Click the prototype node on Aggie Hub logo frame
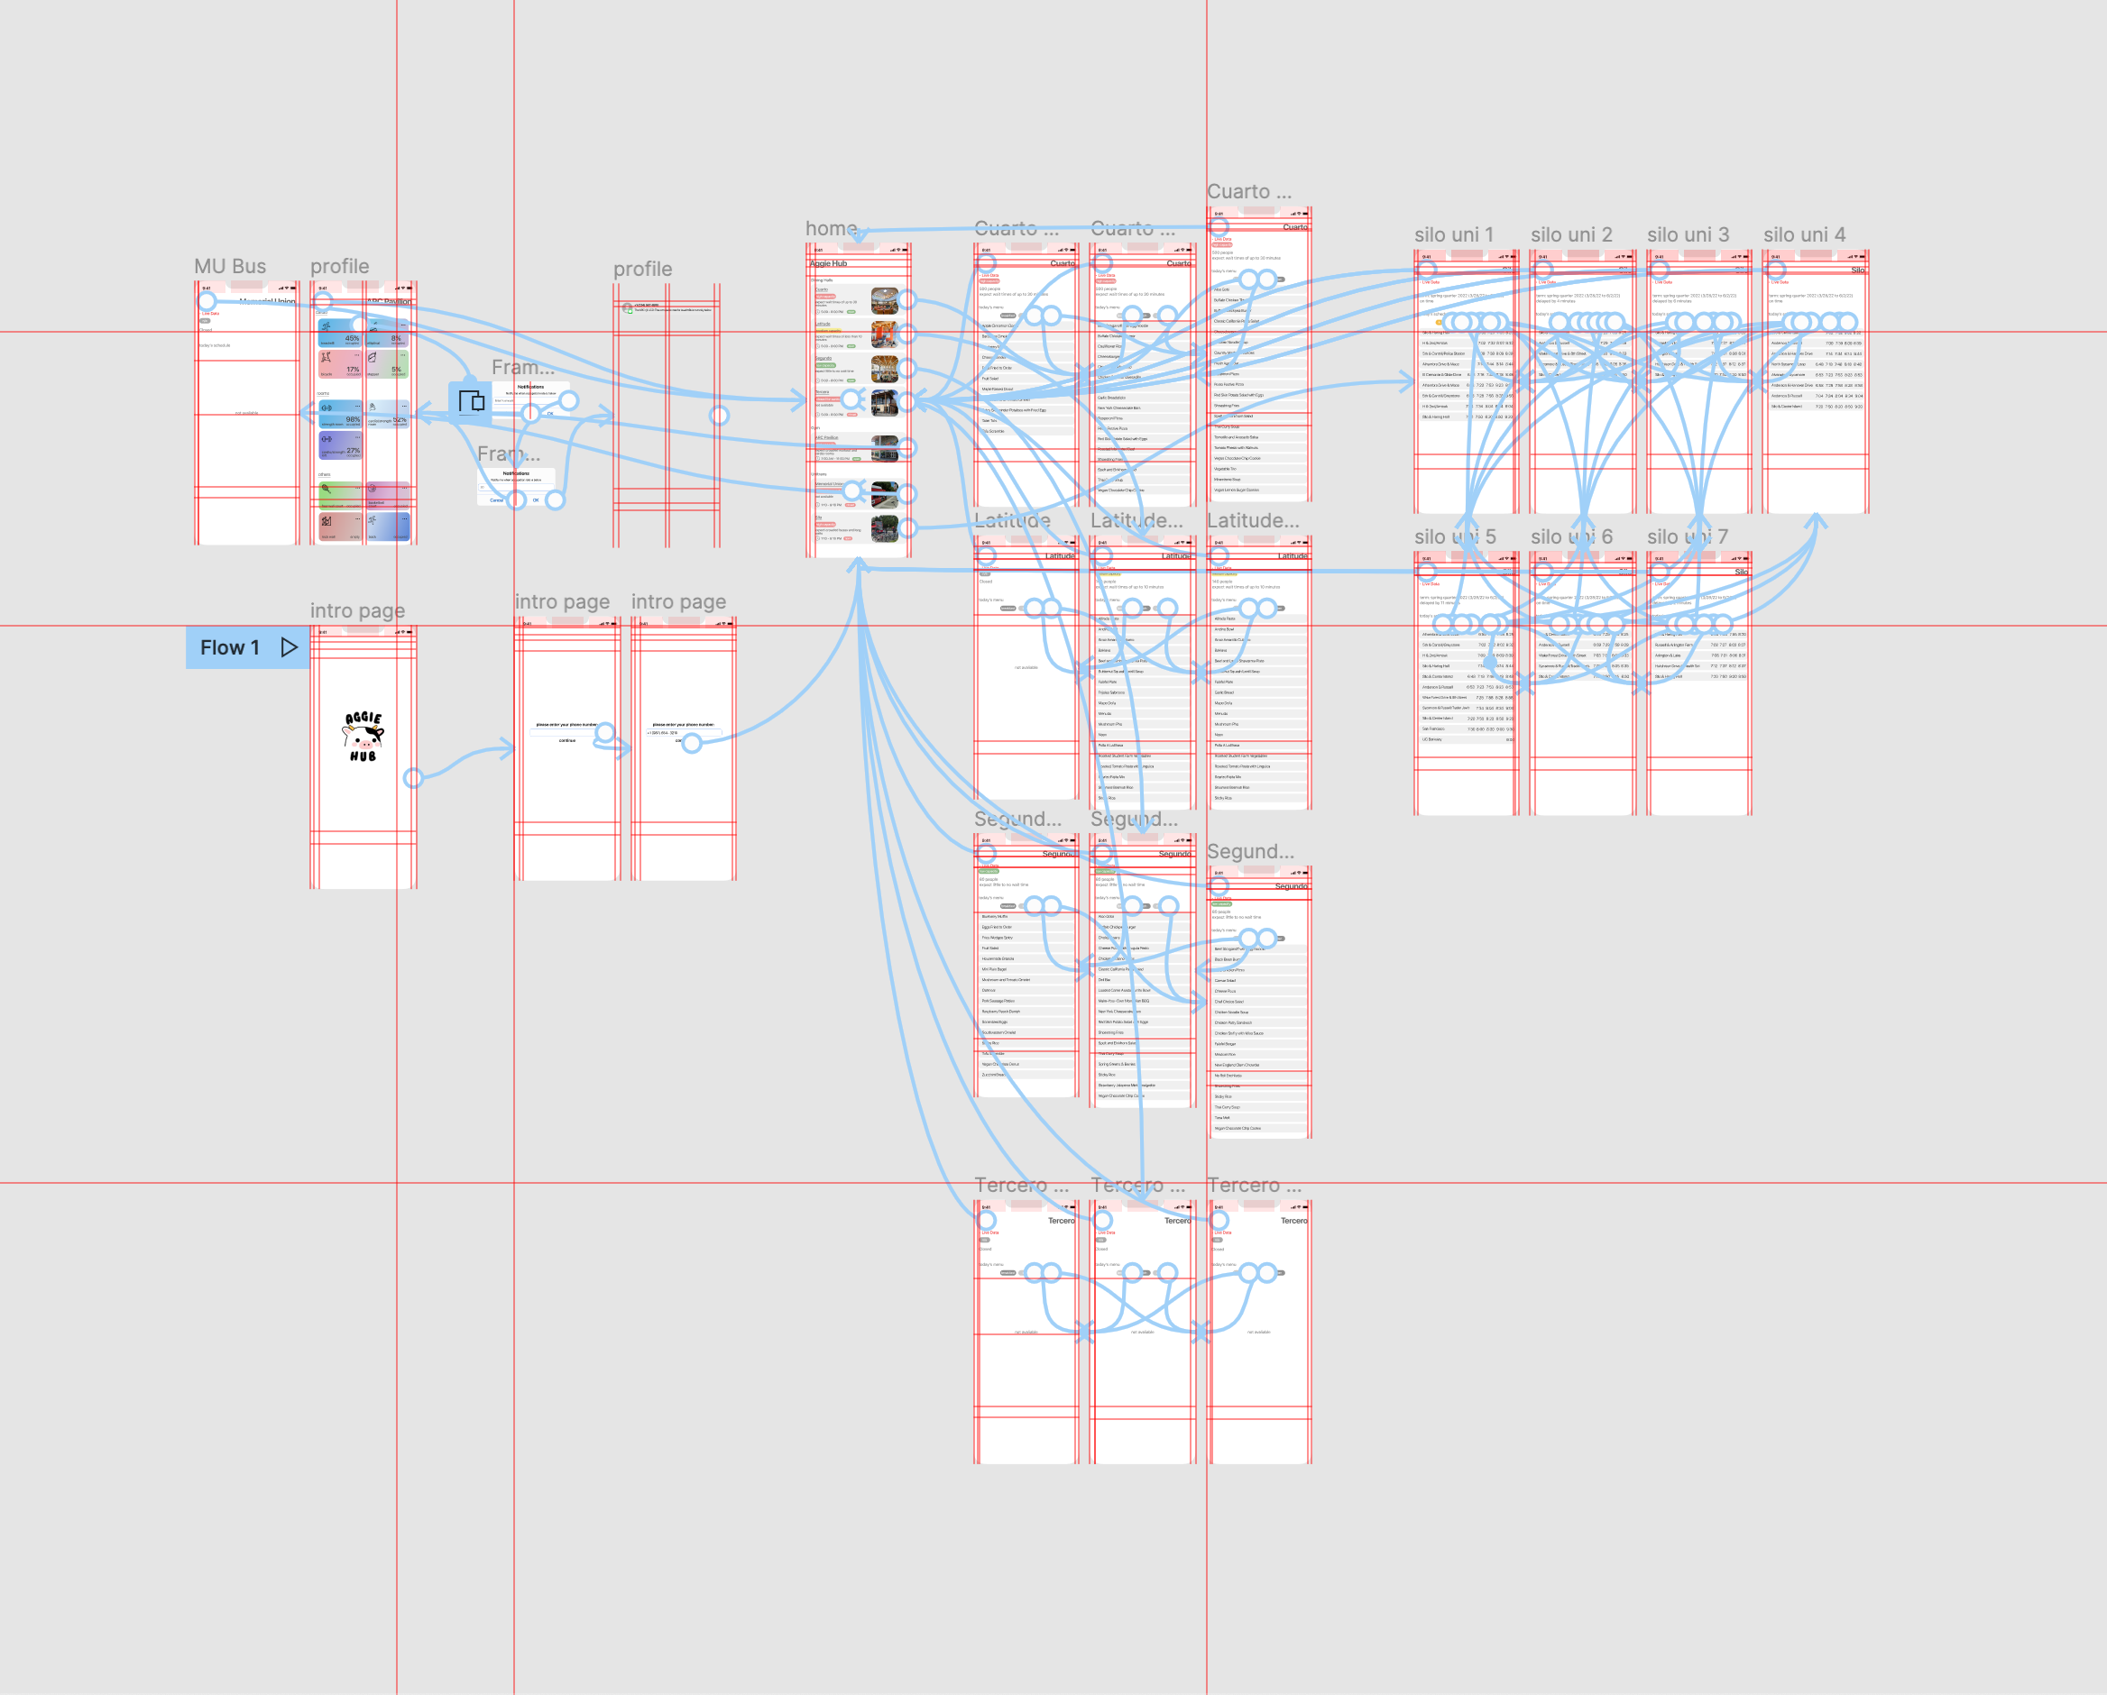The width and height of the screenshot is (2107, 1695). pyautogui.click(x=412, y=778)
